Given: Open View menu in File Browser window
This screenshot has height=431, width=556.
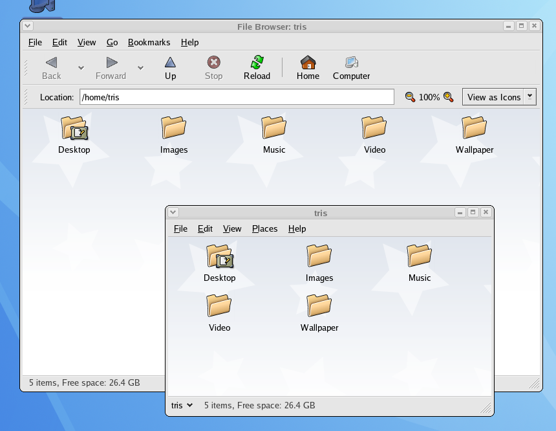Looking at the screenshot, I should pyautogui.click(x=87, y=42).
